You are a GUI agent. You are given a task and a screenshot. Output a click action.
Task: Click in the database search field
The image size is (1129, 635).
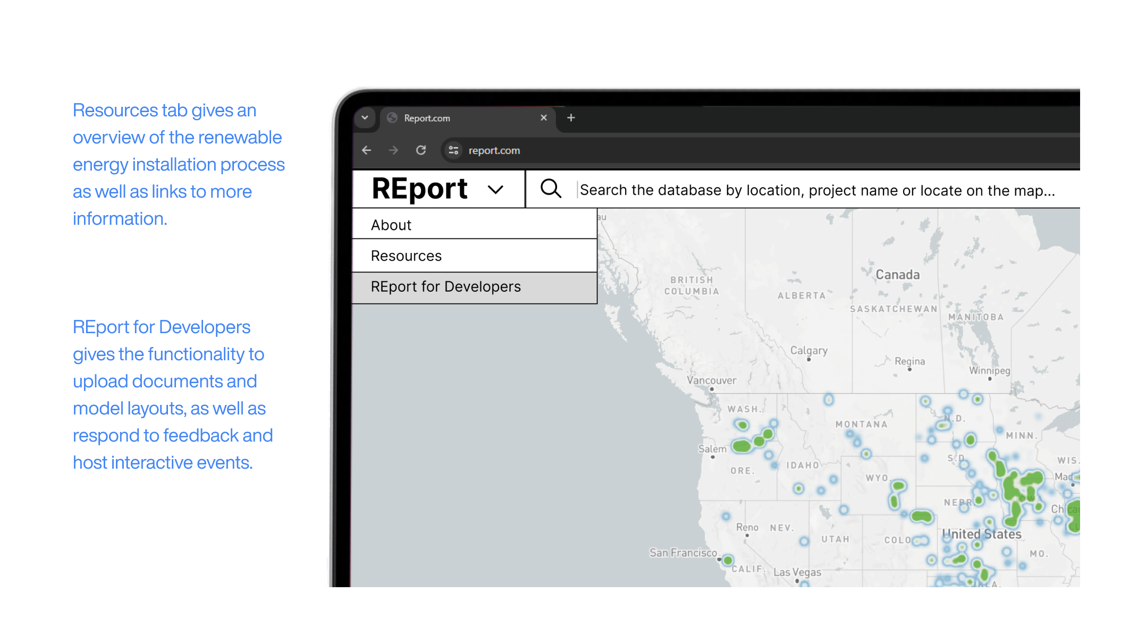[x=816, y=190]
